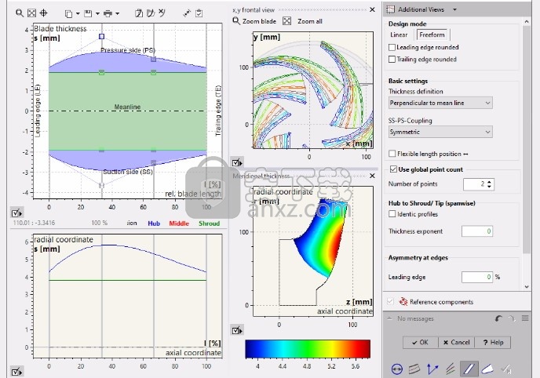Image resolution: width=540 pixels, height=378 pixels.
Task: Click the Zoom all box icon
Action: (287, 21)
